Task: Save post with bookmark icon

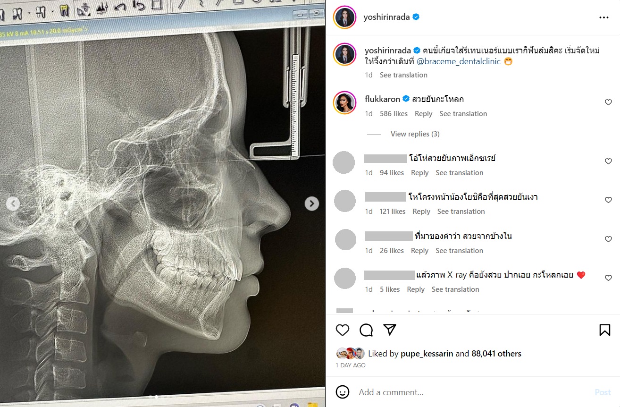Action: (x=604, y=330)
